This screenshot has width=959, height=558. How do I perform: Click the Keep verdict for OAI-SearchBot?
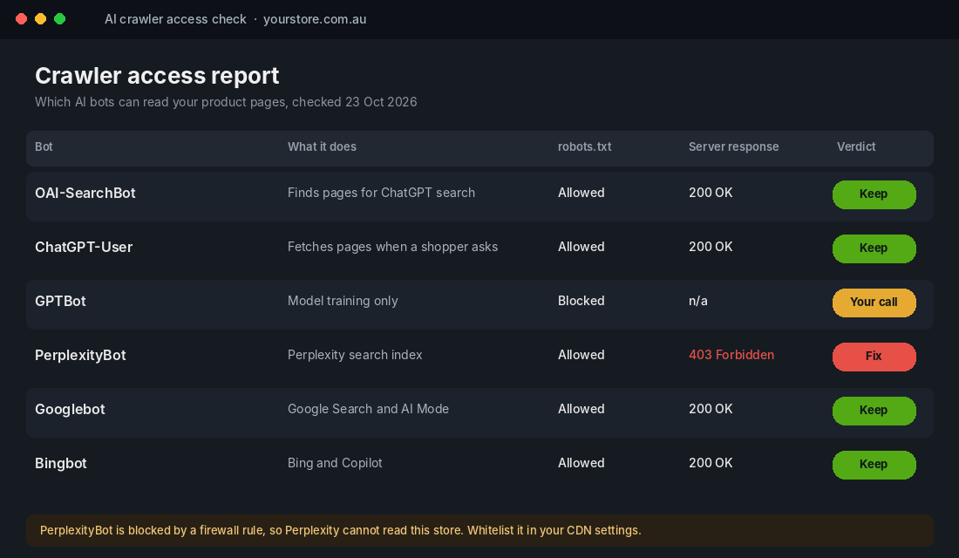(x=874, y=194)
